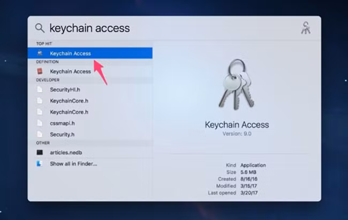The image size is (348, 220).
Task: Click the black icon beside articles.nedb
Action: tap(40, 153)
